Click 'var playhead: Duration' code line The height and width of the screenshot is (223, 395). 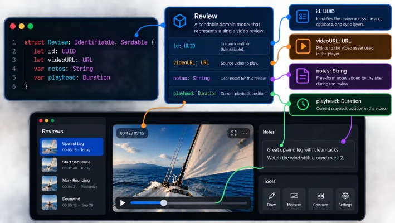coord(72,77)
